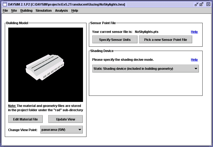Click the building model 3D preview
Image resolution: width=213 pixels, height=147 pixels.
click(46, 65)
